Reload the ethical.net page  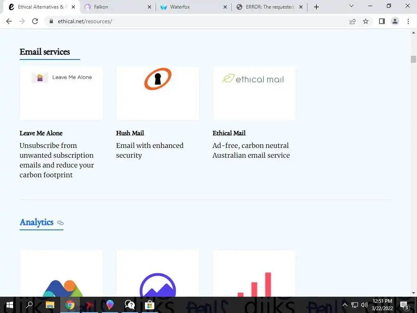pos(35,21)
